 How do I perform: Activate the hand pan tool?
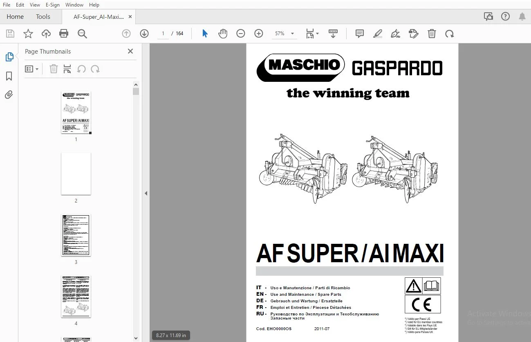223,34
